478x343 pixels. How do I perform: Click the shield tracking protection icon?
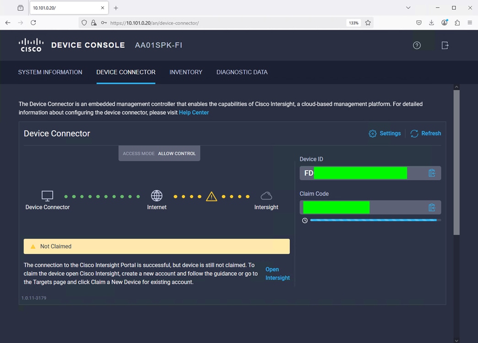pyautogui.click(x=84, y=23)
